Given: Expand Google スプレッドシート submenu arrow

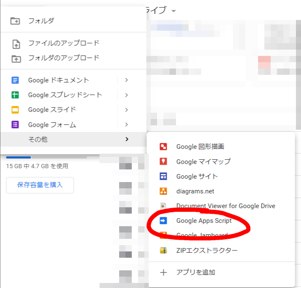Looking at the screenshot, I should [126, 95].
